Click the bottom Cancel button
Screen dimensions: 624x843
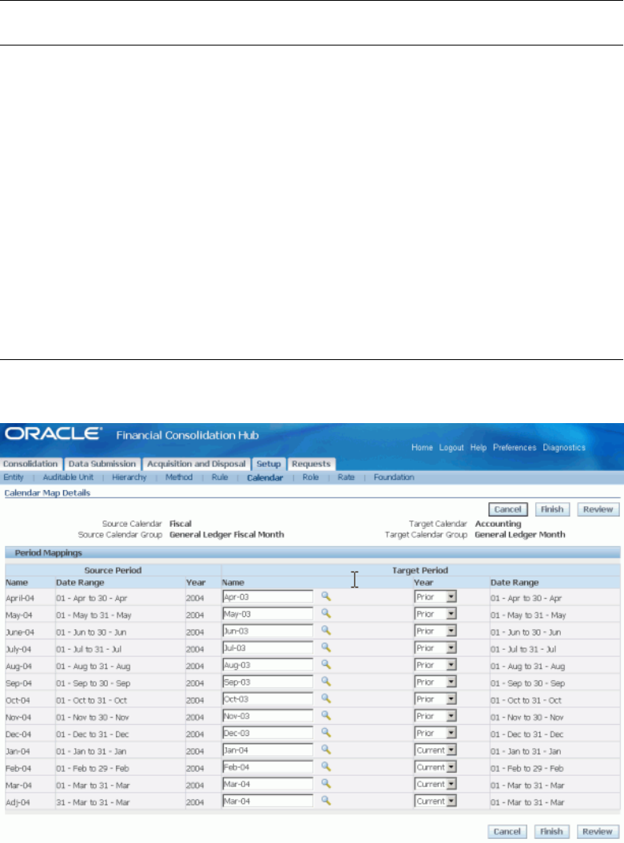(507, 831)
